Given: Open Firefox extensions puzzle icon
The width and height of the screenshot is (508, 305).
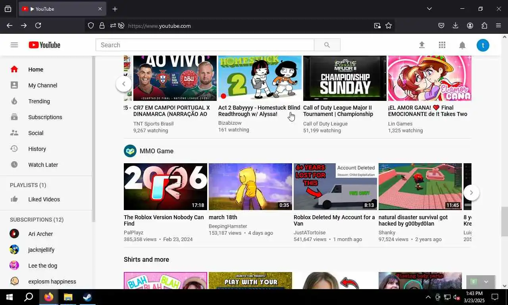Looking at the screenshot, I should coord(484,25).
